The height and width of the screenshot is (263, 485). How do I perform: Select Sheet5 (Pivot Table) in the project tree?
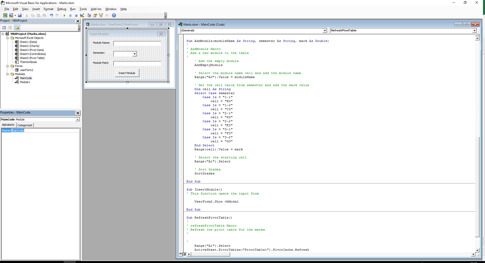[x=32, y=58]
